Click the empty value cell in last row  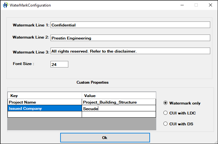(x=119, y=114)
